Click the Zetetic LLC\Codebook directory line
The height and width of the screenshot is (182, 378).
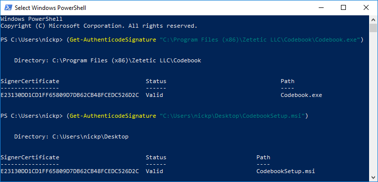(108, 61)
